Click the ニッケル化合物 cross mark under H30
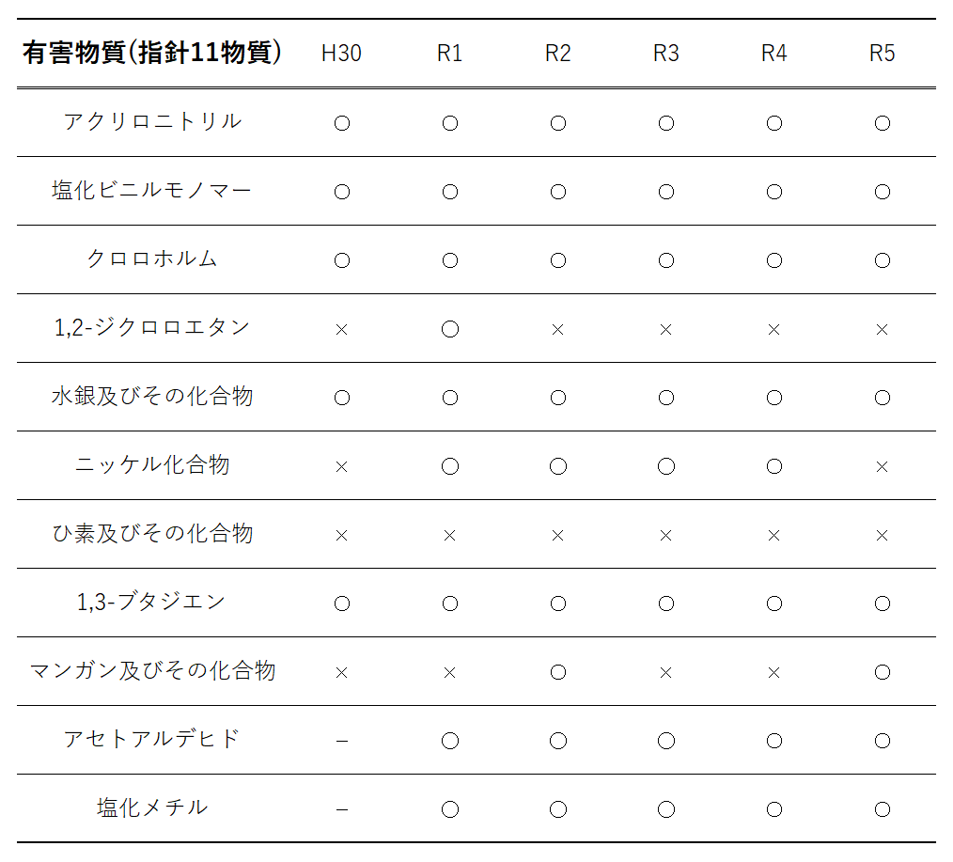Image resolution: width=953 pixels, height=862 pixels. click(341, 466)
